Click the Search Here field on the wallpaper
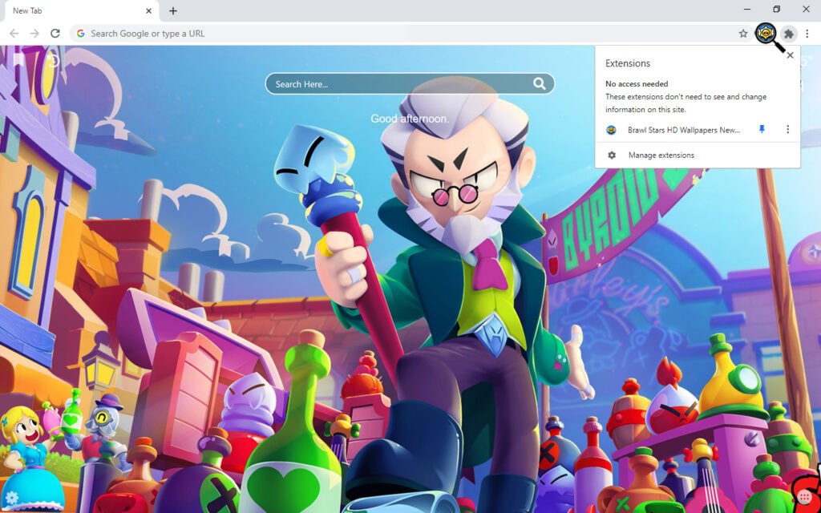 click(x=385, y=83)
